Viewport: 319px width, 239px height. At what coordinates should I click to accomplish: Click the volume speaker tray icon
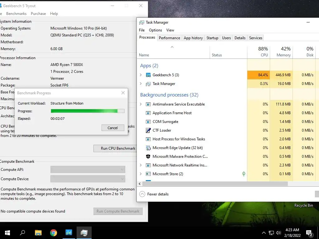point(279,233)
